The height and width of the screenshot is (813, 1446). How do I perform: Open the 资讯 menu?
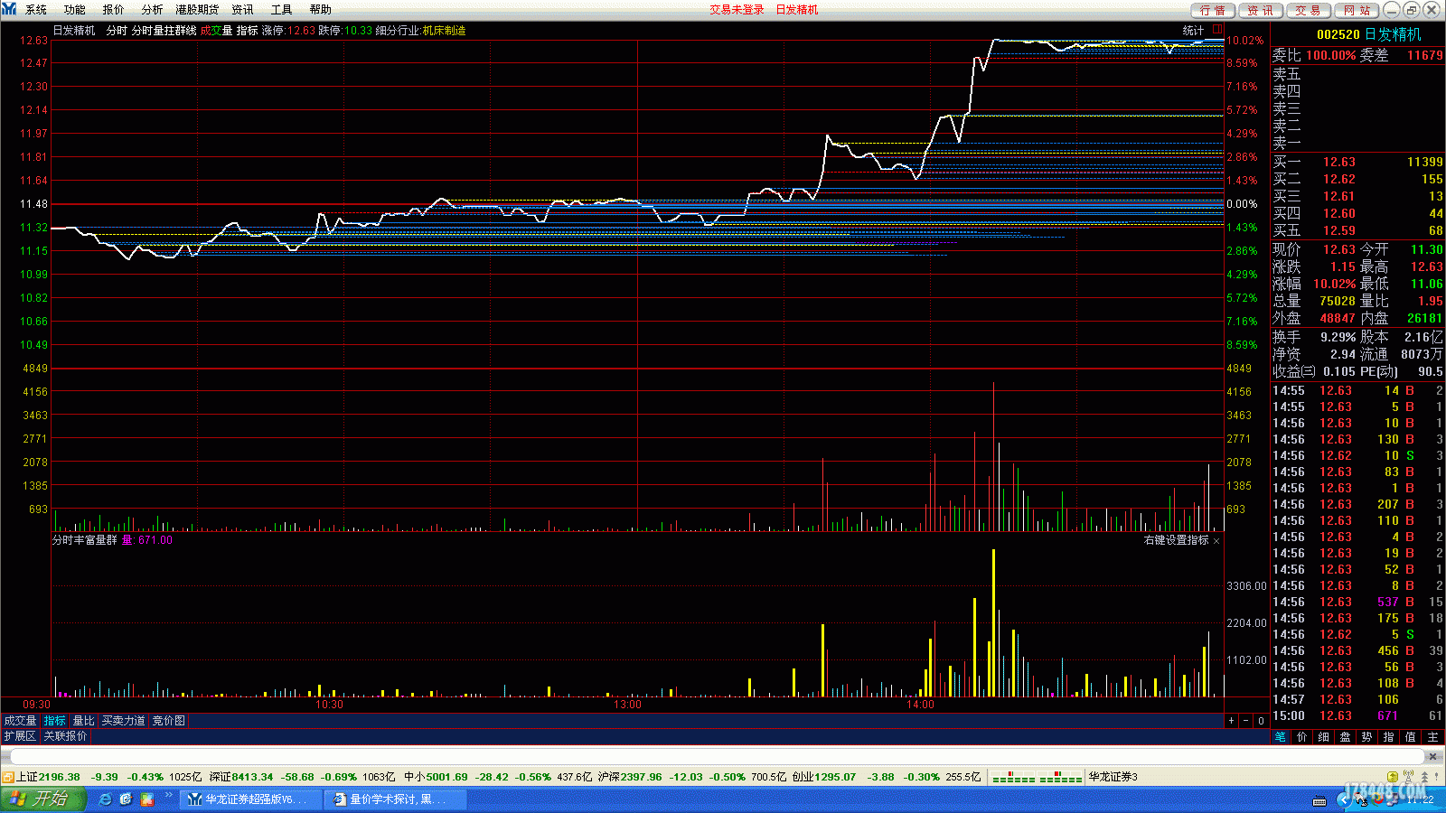click(242, 10)
